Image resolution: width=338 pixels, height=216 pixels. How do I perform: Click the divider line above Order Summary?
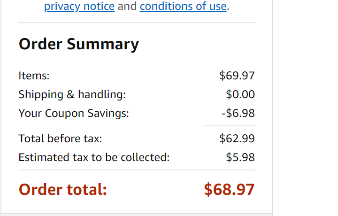[136, 23]
